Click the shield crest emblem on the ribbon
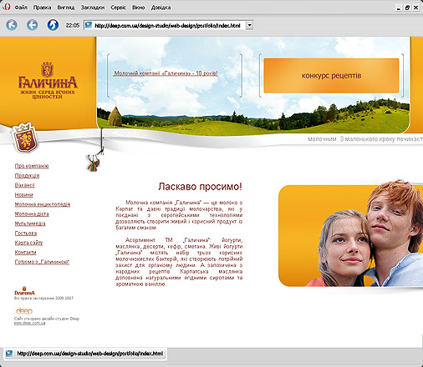423x367 pixels. [24, 138]
